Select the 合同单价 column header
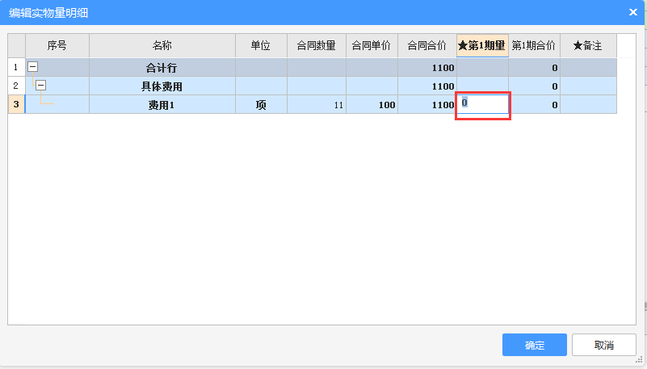 [x=372, y=46]
